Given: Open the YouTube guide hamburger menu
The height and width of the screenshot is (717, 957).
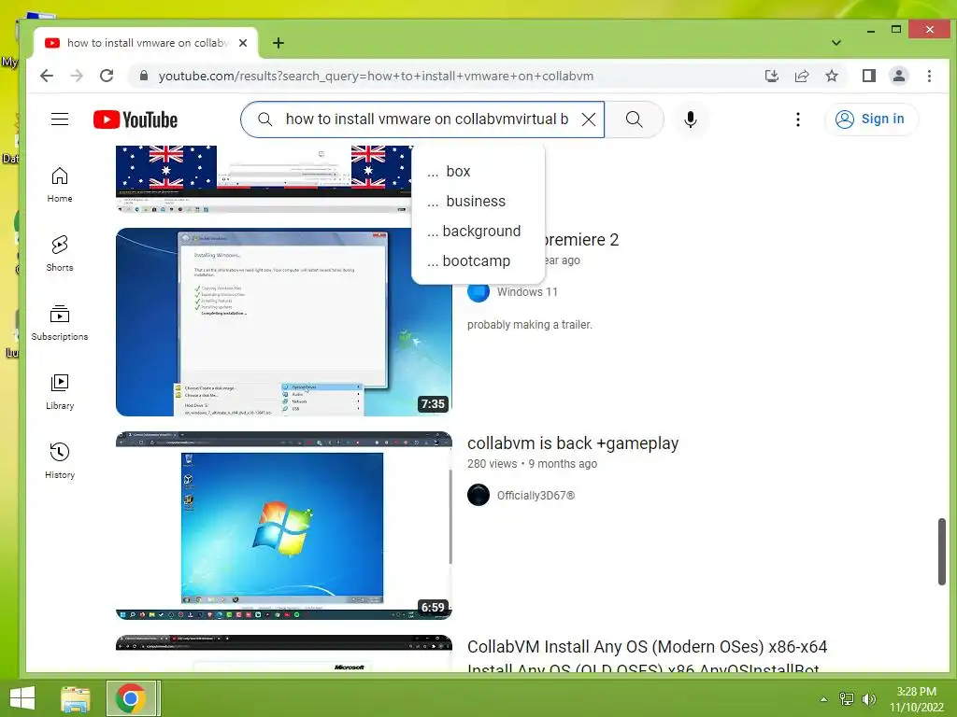Looking at the screenshot, I should coord(59,119).
